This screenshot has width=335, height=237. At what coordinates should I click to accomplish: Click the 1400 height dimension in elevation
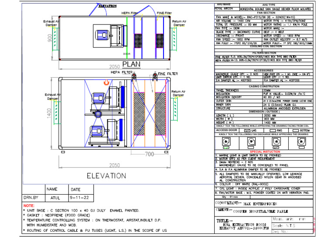tap(49, 113)
